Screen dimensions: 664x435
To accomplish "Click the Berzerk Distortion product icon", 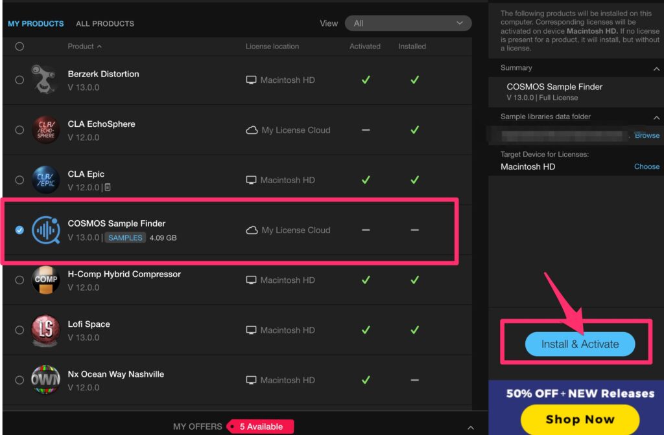I will 45,80.
